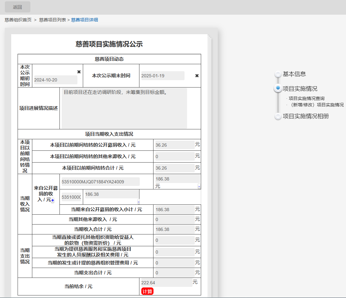
Task: Go to 慈善组织首页 breadcrumb
Action: coord(18,20)
